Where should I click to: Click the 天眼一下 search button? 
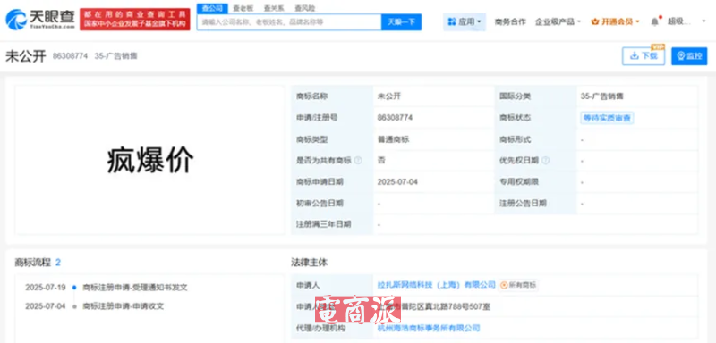tap(401, 21)
